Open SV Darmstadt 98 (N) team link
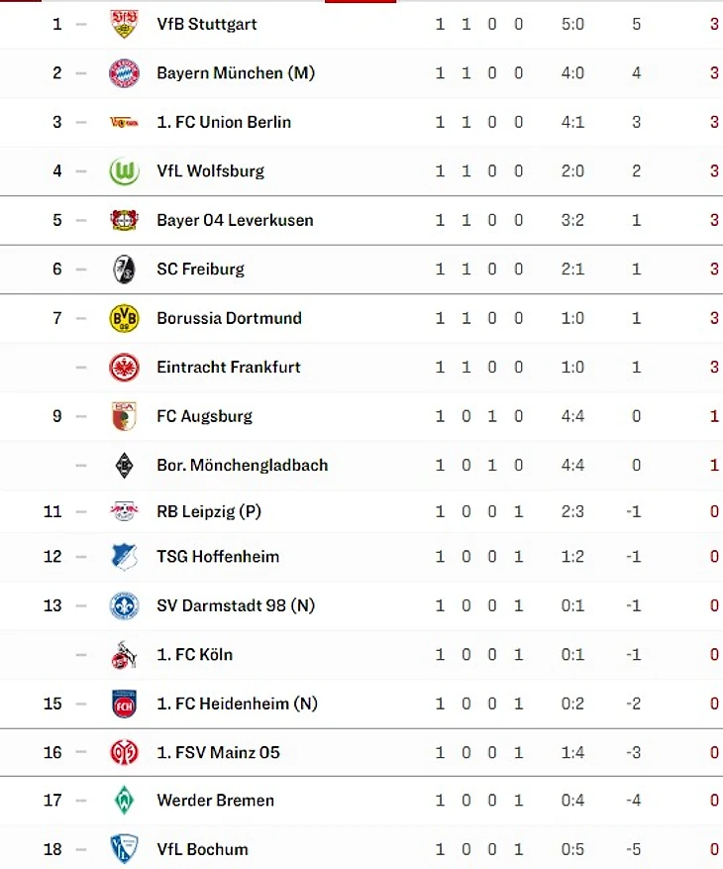The image size is (723, 869). (x=235, y=605)
